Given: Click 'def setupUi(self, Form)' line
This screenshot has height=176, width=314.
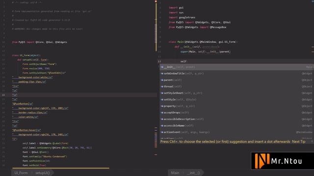Looking at the screenshot, I should 33,60.
